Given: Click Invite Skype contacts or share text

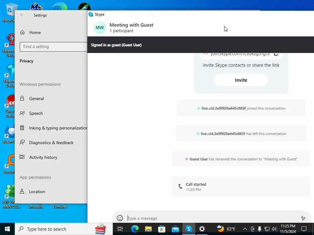Looking at the screenshot, I should [x=241, y=65].
